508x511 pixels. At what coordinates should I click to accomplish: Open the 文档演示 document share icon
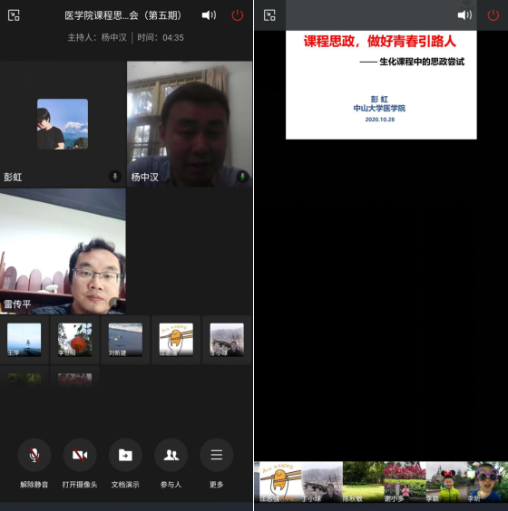click(x=125, y=455)
